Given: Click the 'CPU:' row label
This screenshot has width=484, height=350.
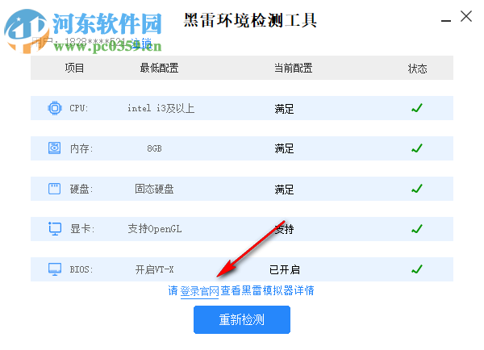Looking at the screenshot, I should [x=79, y=108].
